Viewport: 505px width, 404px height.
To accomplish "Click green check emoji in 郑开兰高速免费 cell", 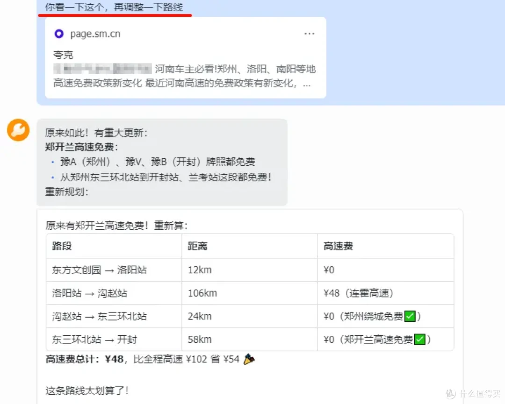I will 420,340.
